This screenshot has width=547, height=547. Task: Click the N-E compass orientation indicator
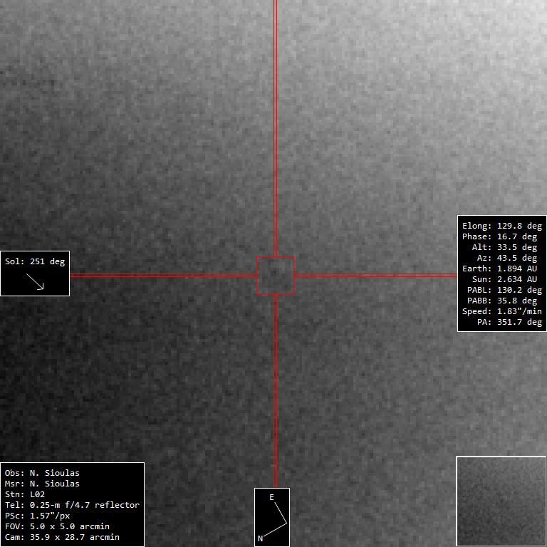coord(272,517)
